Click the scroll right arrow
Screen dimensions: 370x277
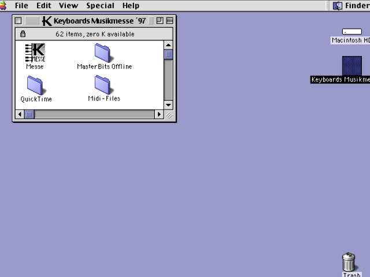[x=159, y=114]
